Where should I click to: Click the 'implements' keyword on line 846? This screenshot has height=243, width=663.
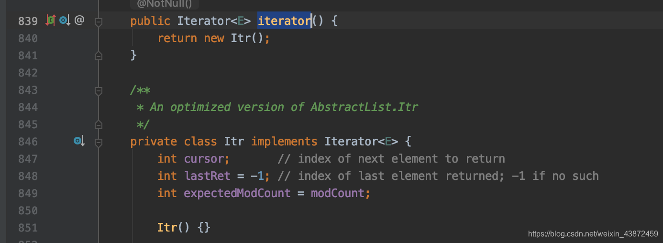pos(284,142)
